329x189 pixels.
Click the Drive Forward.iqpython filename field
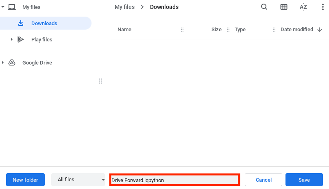(x=174, y=180)
